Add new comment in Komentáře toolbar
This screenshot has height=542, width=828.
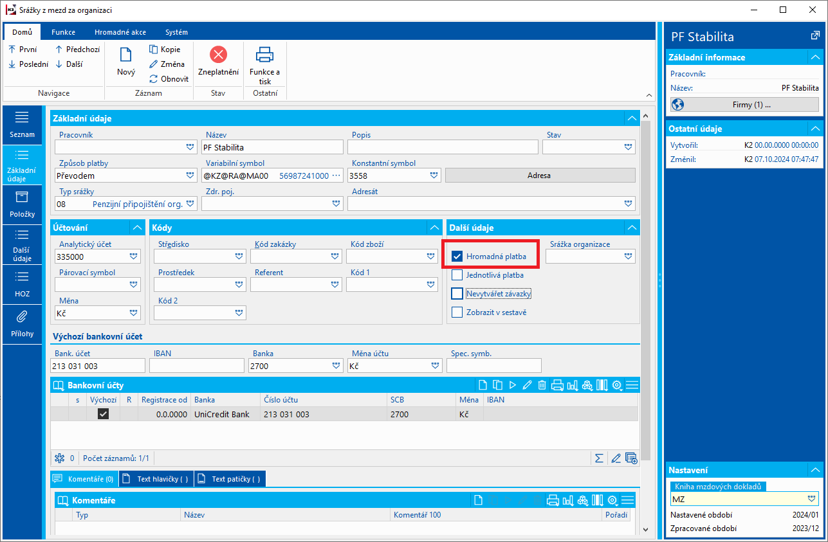point(478,500)
